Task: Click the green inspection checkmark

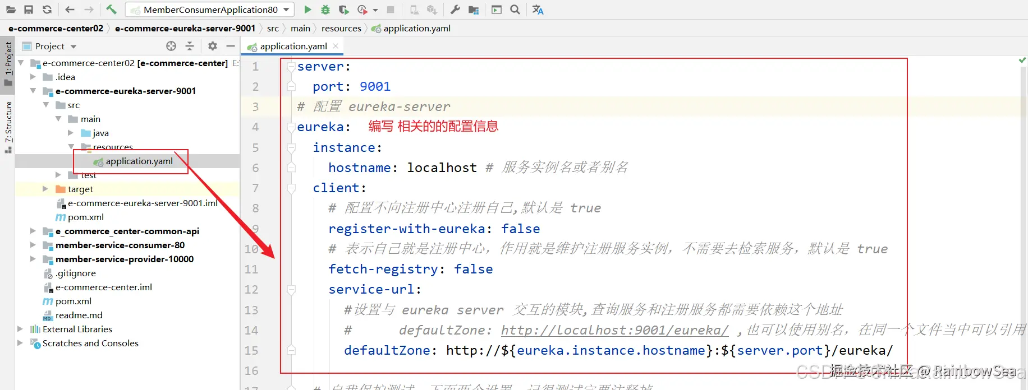Action: [1022, 60]
